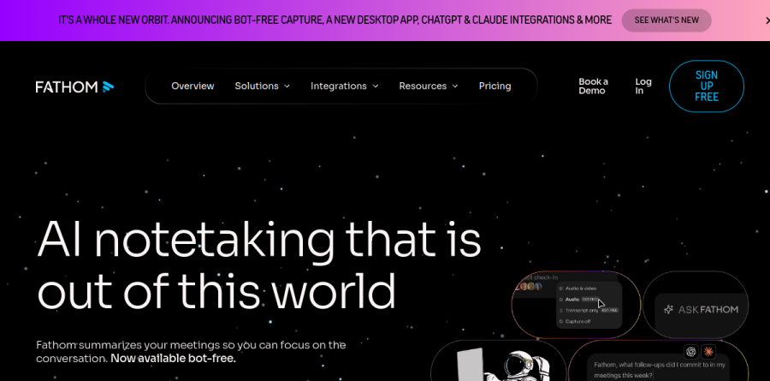
Task: Expand the Resources dropdown menu
Action: pos(429,86)
